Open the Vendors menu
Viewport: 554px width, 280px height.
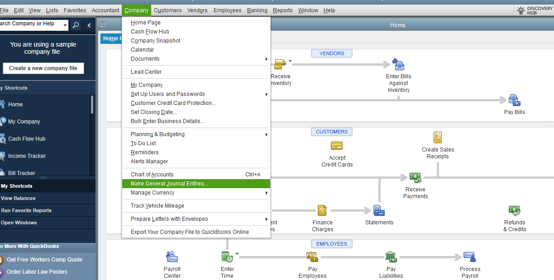tap(197, 10)
